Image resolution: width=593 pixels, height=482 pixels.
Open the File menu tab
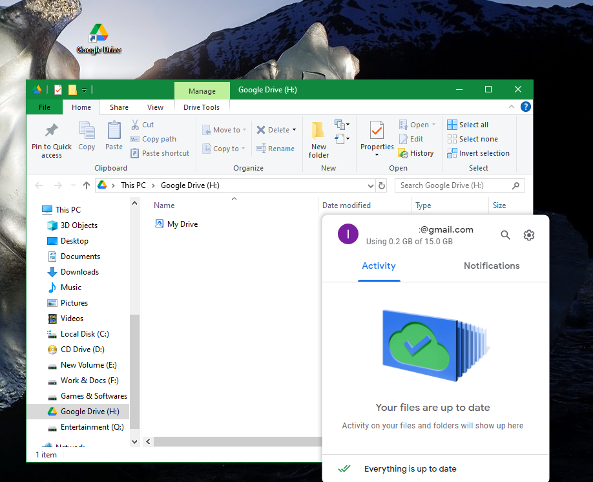coord(44,107)
